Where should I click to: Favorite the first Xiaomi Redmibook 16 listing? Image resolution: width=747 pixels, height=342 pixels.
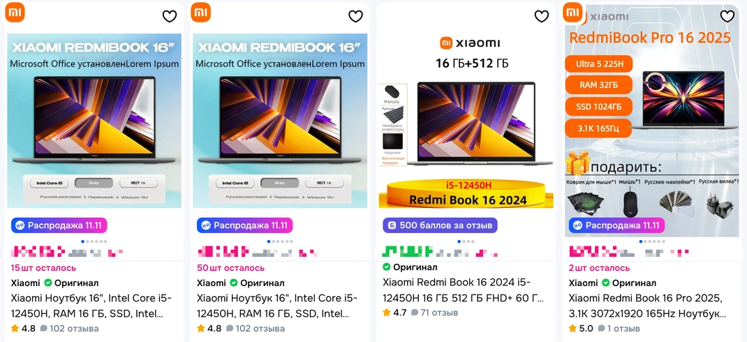(x=170, y=17)
